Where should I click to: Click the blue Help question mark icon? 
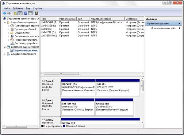click(x=25, y=13)
